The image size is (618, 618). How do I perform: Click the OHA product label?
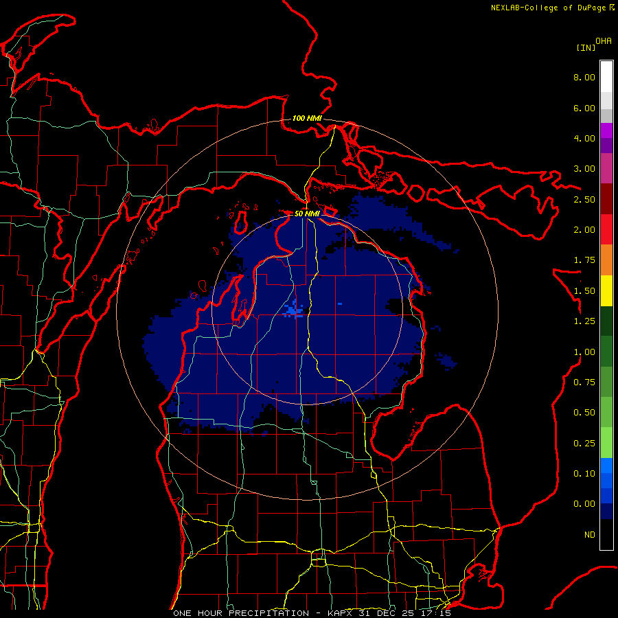[x=604, y=41]
